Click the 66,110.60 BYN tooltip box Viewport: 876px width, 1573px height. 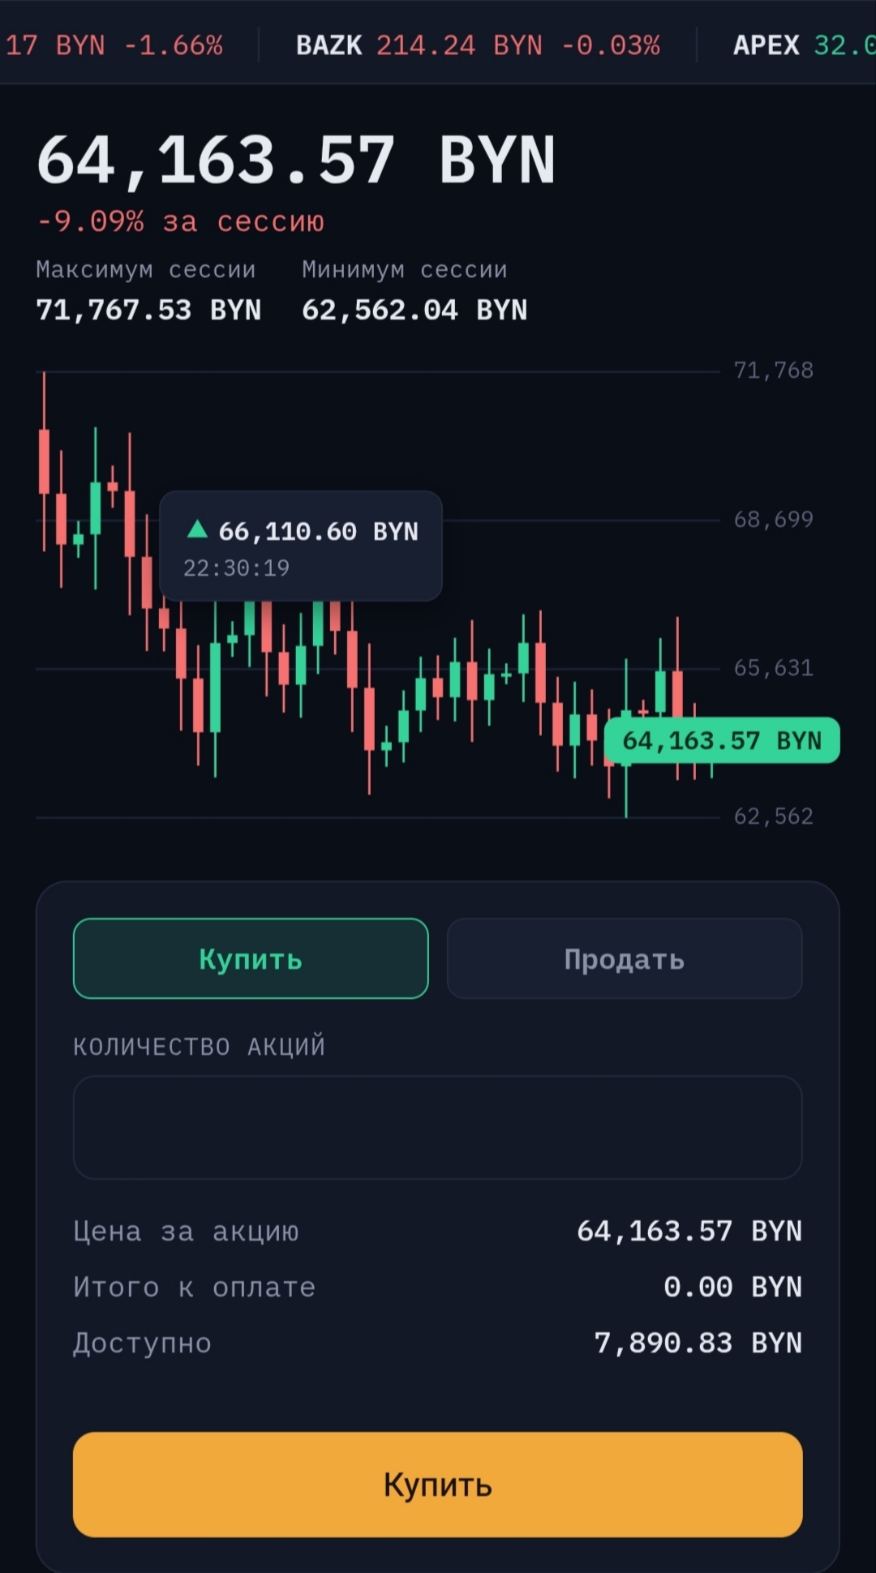(x=301, y=546)
